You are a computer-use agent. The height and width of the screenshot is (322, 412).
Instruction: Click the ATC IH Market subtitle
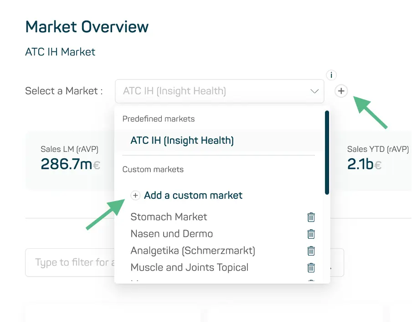[x=60, y=52]
